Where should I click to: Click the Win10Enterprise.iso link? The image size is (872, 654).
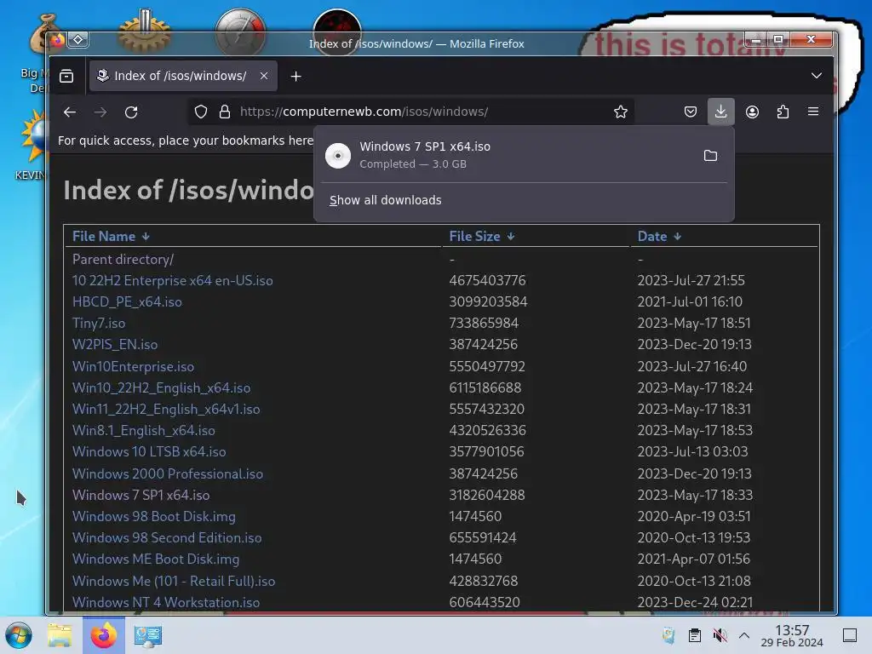(x=133, y=366)
